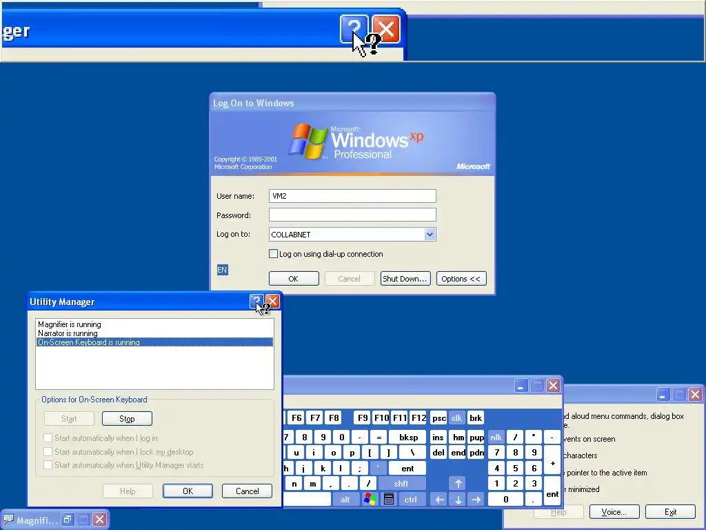Click the left arrow key on keyboard
Screen dimensions: 706x530
click(439, 500)
